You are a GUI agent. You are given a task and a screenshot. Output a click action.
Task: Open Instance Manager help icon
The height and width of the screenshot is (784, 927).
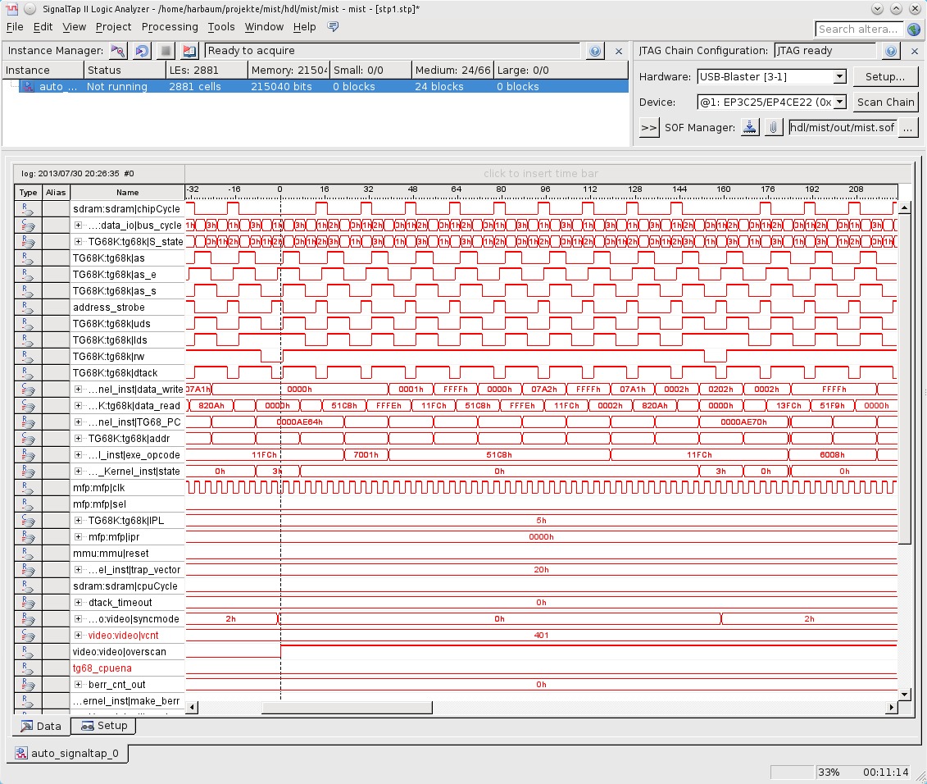click(x=595, y=52)
